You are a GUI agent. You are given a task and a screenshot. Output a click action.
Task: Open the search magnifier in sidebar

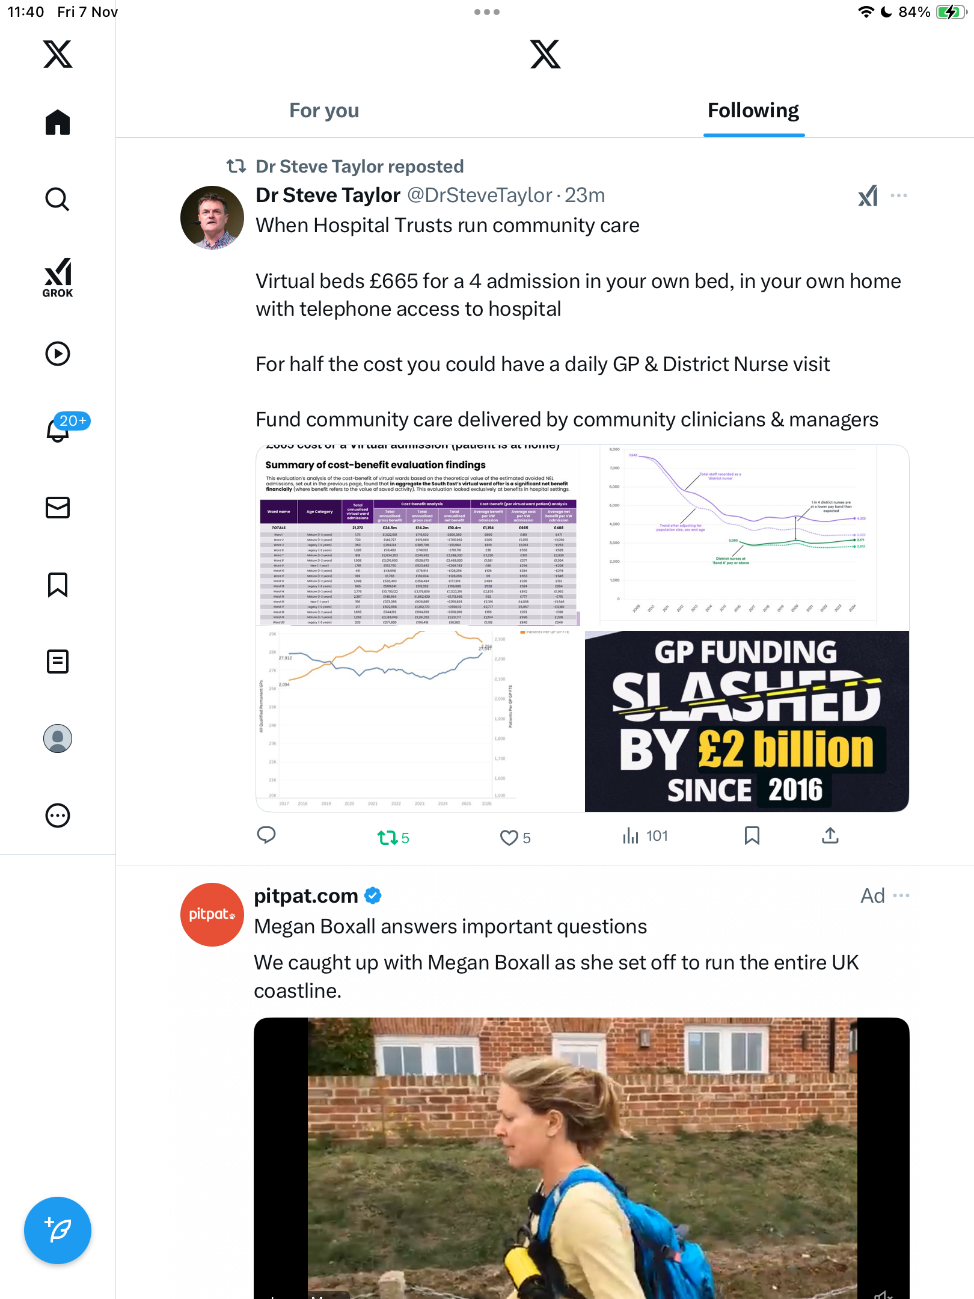coord(58,199)
